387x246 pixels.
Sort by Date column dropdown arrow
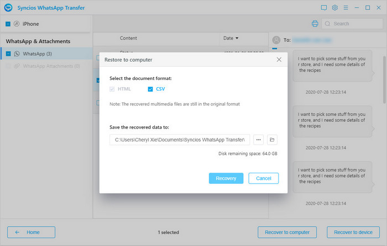point(237,38)
